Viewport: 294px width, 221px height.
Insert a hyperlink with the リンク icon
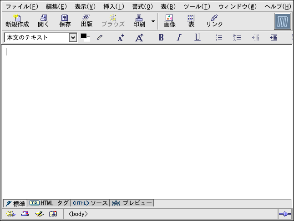coord(214,21)
